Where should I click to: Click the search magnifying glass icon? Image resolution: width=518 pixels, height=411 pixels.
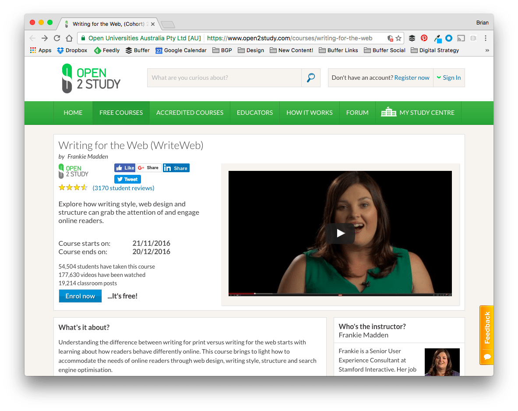tap(311, 78)
